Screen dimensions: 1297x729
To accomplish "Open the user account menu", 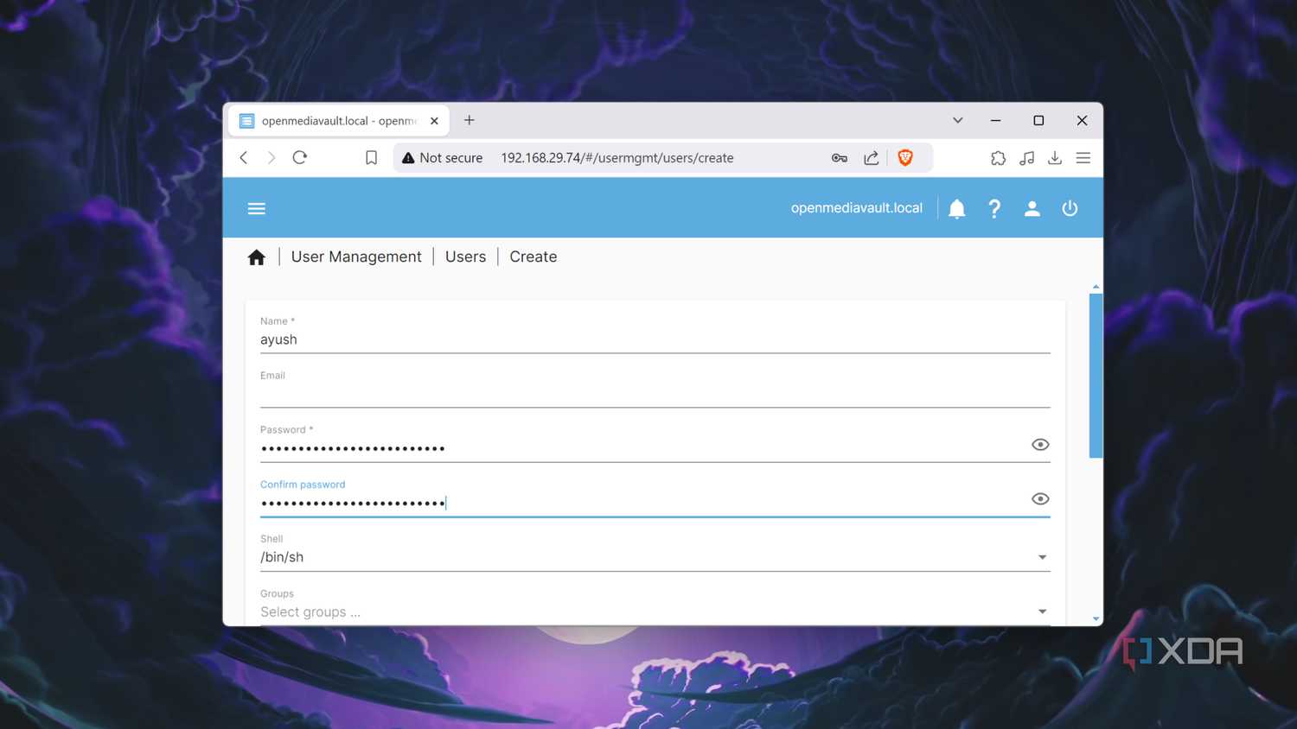I will (1032, 208).
